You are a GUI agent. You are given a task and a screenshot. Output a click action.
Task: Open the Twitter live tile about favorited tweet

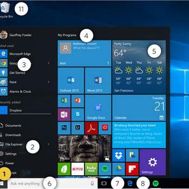pos(139,135)
